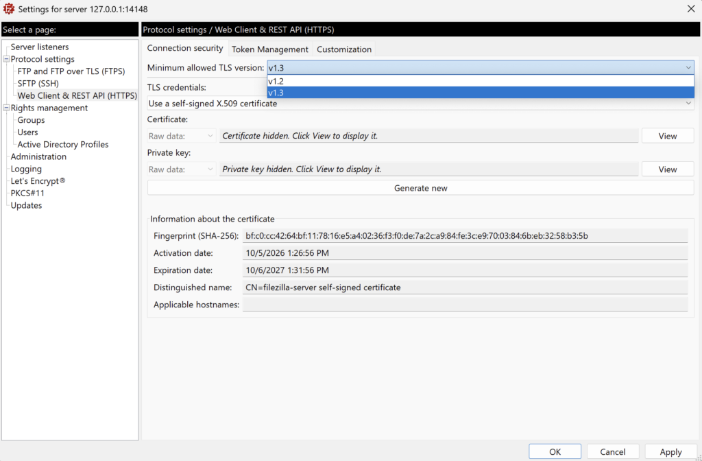Viewport: 702px width, 461px height.
Task: Open the Server listeners page
Action: click(x=40, y=47)
